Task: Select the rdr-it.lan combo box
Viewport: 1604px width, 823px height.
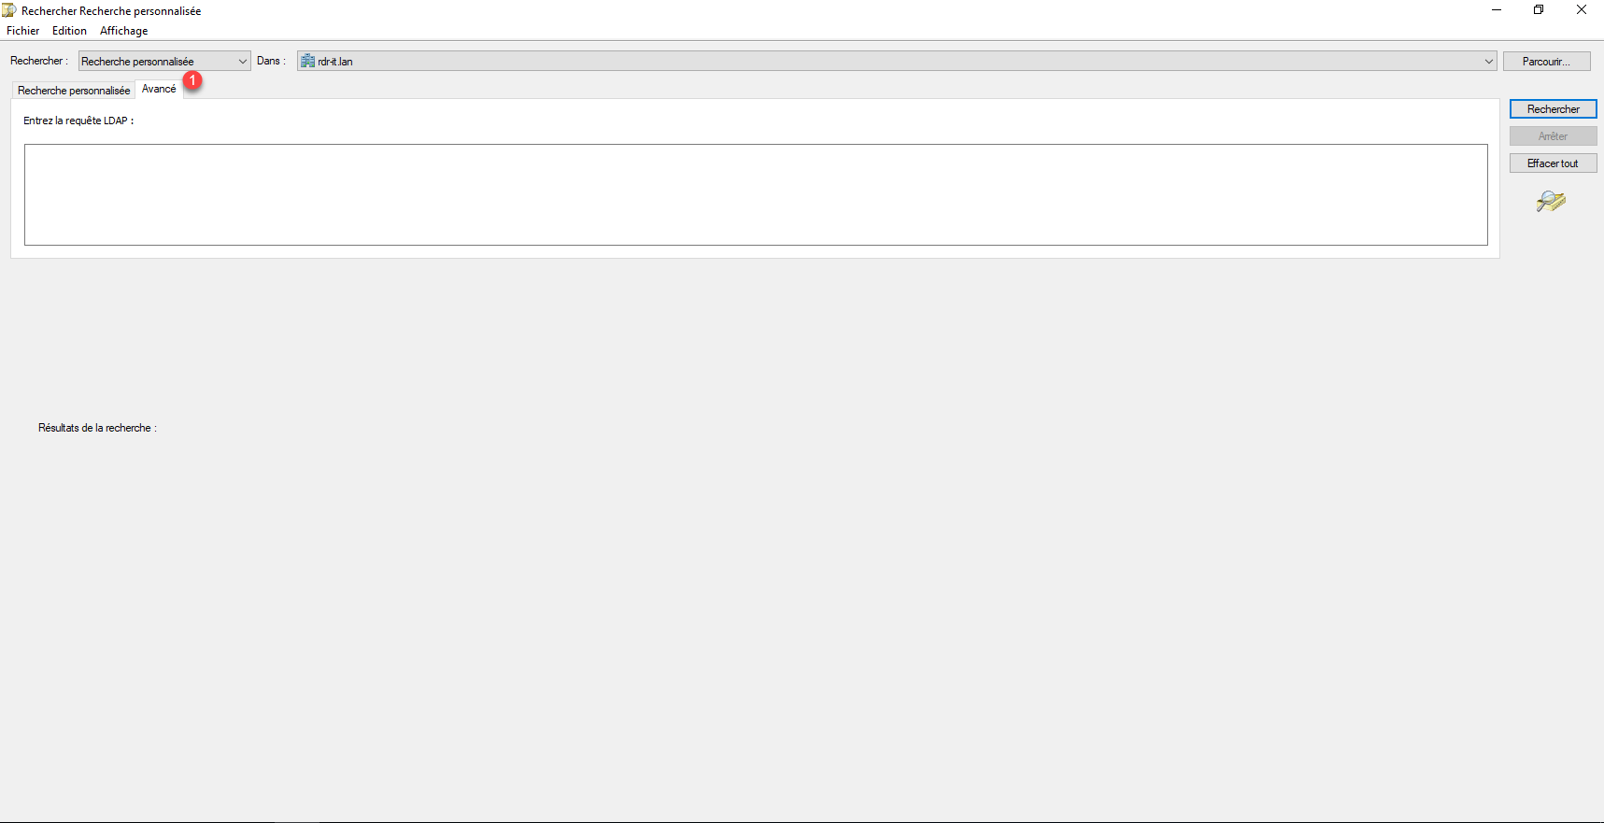Action: (897, 61)
